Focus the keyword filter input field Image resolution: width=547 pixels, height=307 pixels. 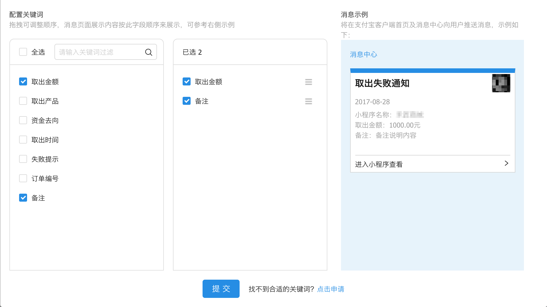(100, 52)
